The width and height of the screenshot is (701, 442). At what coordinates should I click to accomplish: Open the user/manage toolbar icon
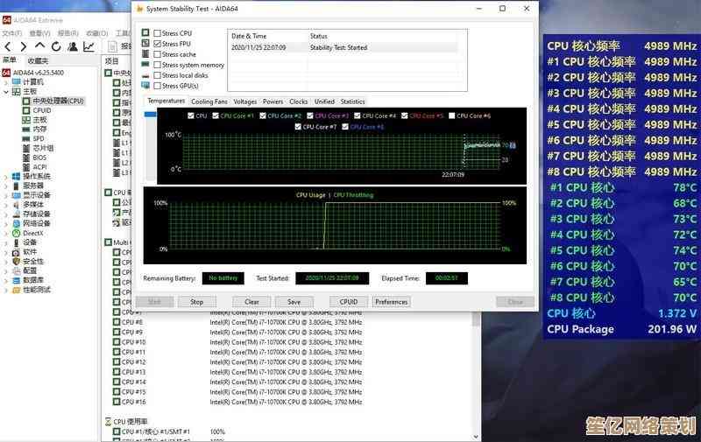[73, 46]
